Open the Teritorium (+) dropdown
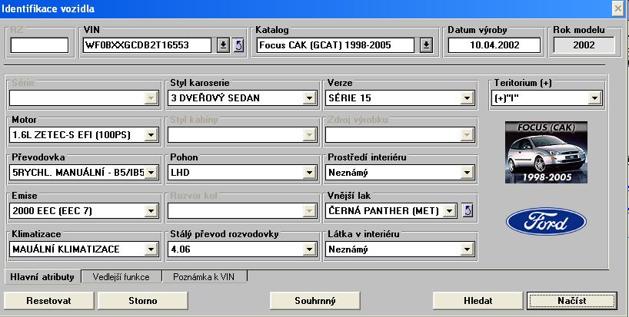This screenshot has width=629, height=317. [x=594, y=98]
